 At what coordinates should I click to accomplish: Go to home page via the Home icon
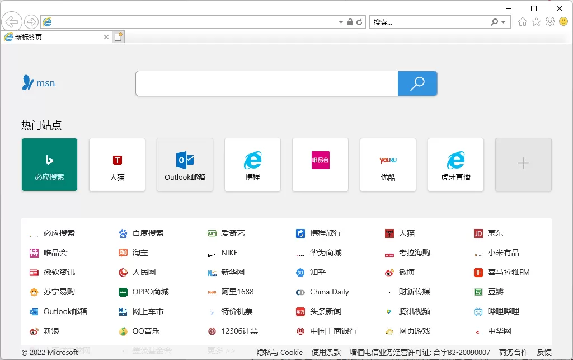pyautogui.click(x=523, y=21)
